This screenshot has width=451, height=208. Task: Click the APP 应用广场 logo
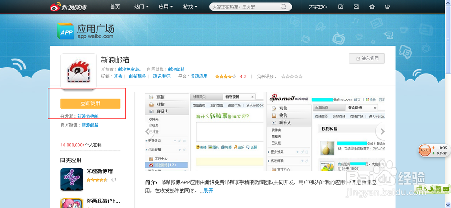pos(85,31)
